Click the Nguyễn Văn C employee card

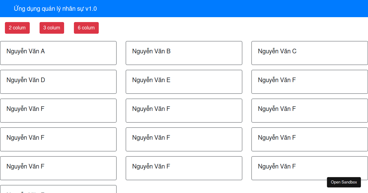click(x=310, y=53)
